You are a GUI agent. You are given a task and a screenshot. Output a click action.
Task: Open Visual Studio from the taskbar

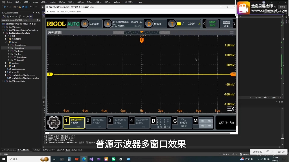pos(91,159)
